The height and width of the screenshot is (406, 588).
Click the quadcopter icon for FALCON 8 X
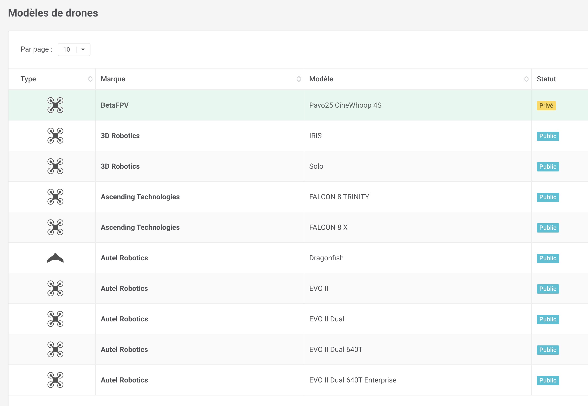(55, 227)
